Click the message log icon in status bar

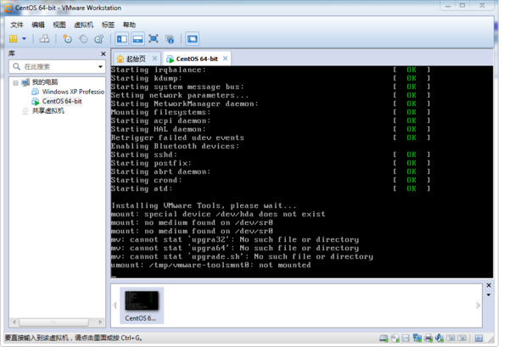[x=478, y=339]
